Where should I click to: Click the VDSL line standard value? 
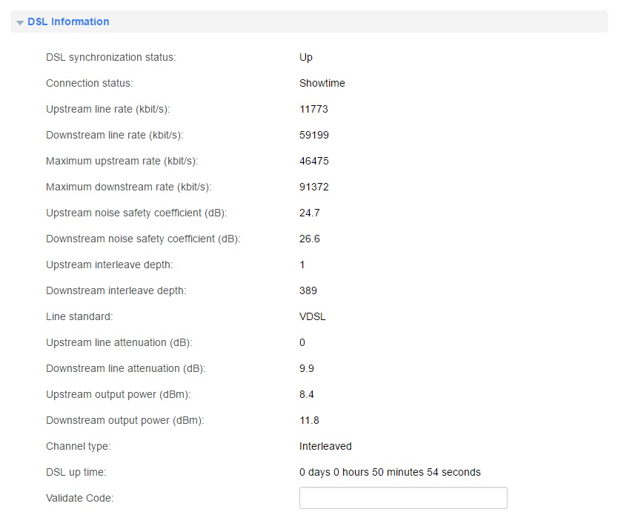(x=313, y=317)
